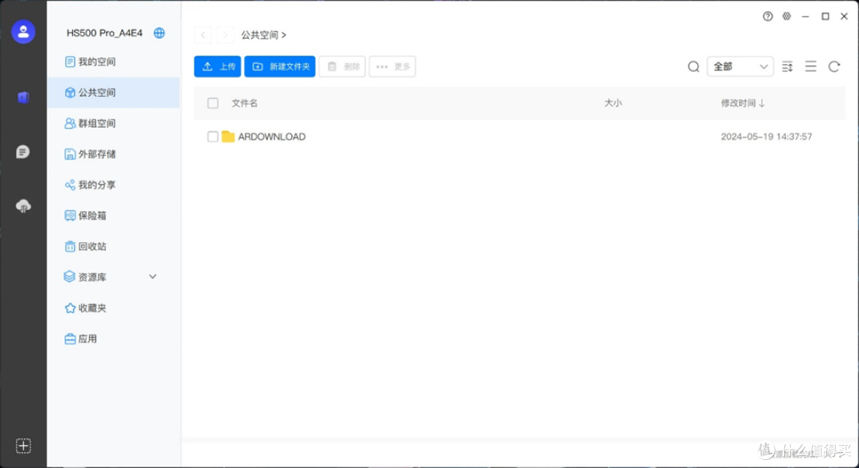The width and height of the screenshot is (859, 468).
Task: Open the 更多 more options button
Action: (392, 67)
